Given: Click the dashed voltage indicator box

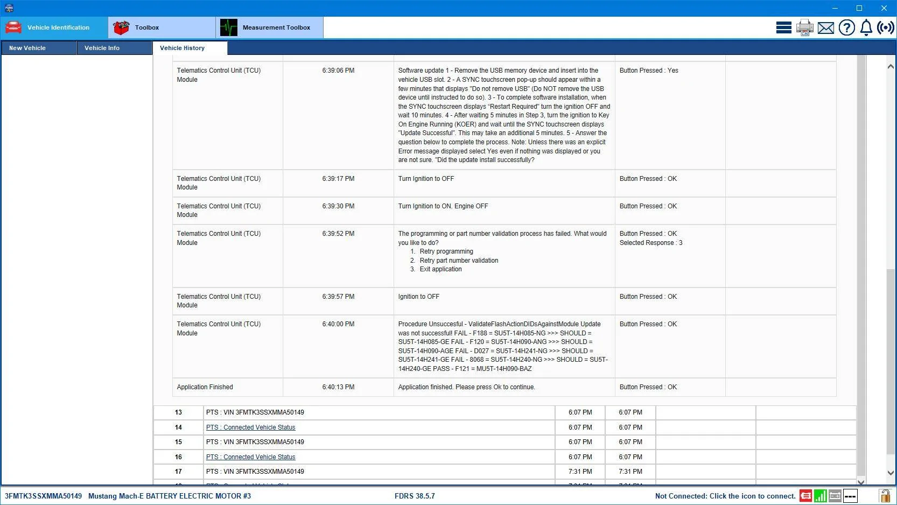Looking at the screenshot, I should (x=850, y=496).
